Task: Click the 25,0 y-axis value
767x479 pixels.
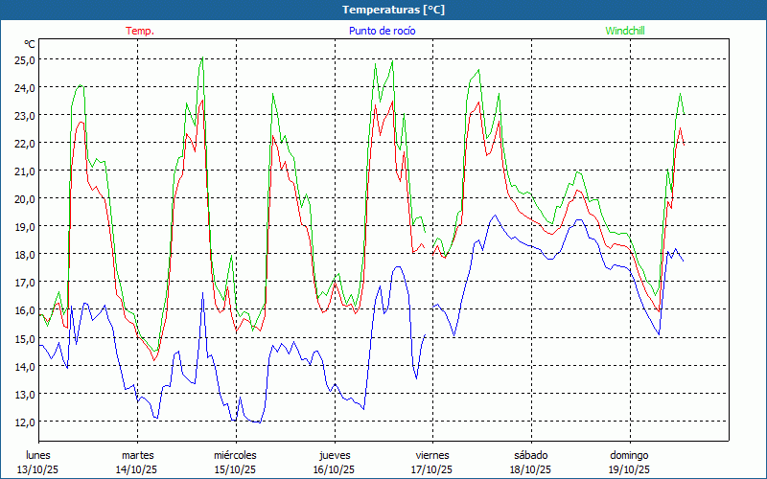Action: [25, 59]
